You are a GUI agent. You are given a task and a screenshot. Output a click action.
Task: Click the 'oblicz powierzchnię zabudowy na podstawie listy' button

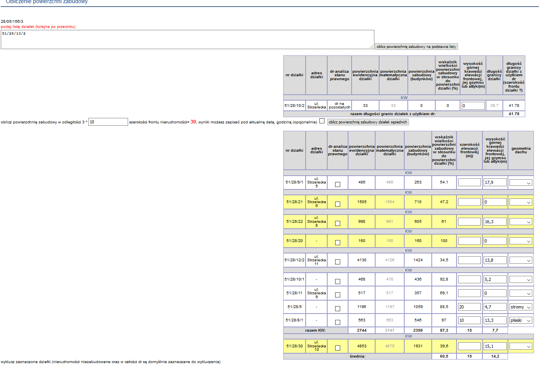[x=416, y=46]
